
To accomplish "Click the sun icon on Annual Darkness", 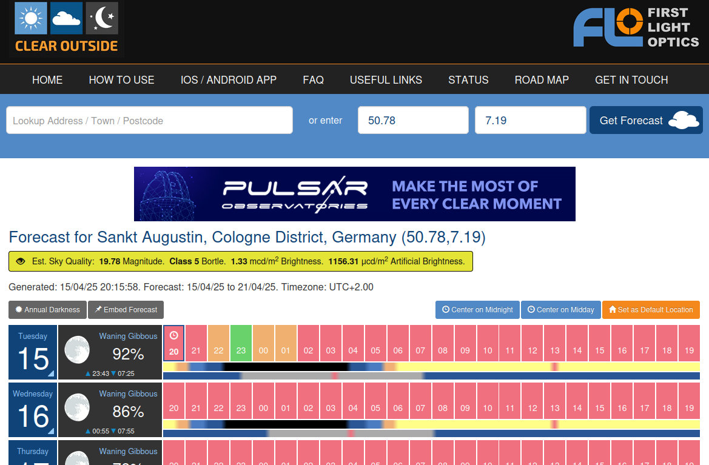I will [19, 310].
